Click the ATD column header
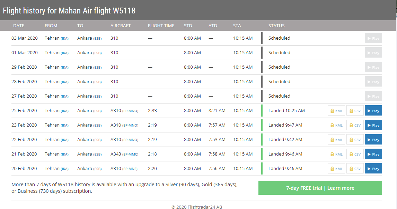This screenshot has height=209, width=397. (213, 26)
